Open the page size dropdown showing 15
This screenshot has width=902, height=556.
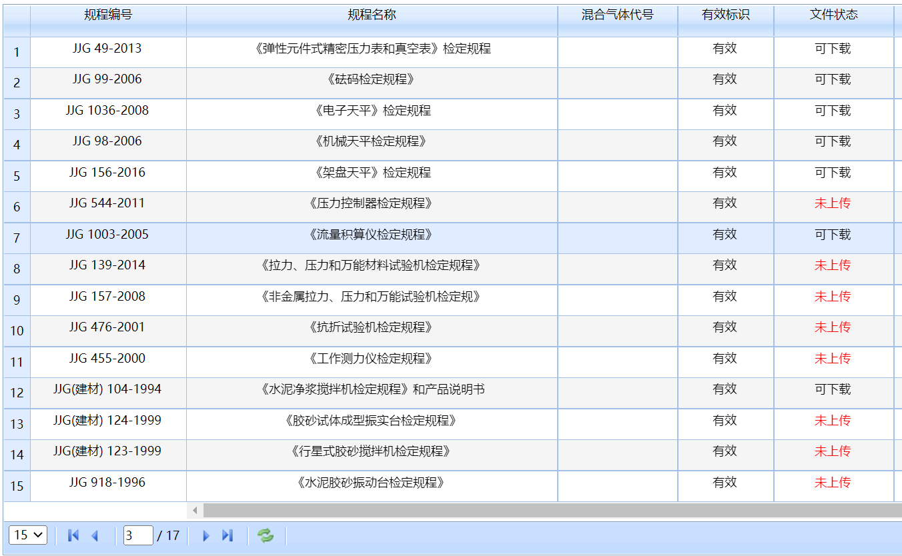[28, 535]
